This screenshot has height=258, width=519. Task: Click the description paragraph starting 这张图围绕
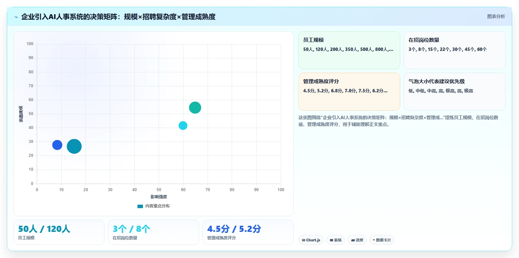(x=399, y=121)
